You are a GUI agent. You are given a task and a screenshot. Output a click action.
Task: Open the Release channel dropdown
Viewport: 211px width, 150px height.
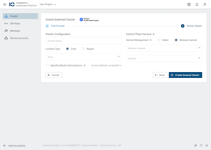click(164, 48)
